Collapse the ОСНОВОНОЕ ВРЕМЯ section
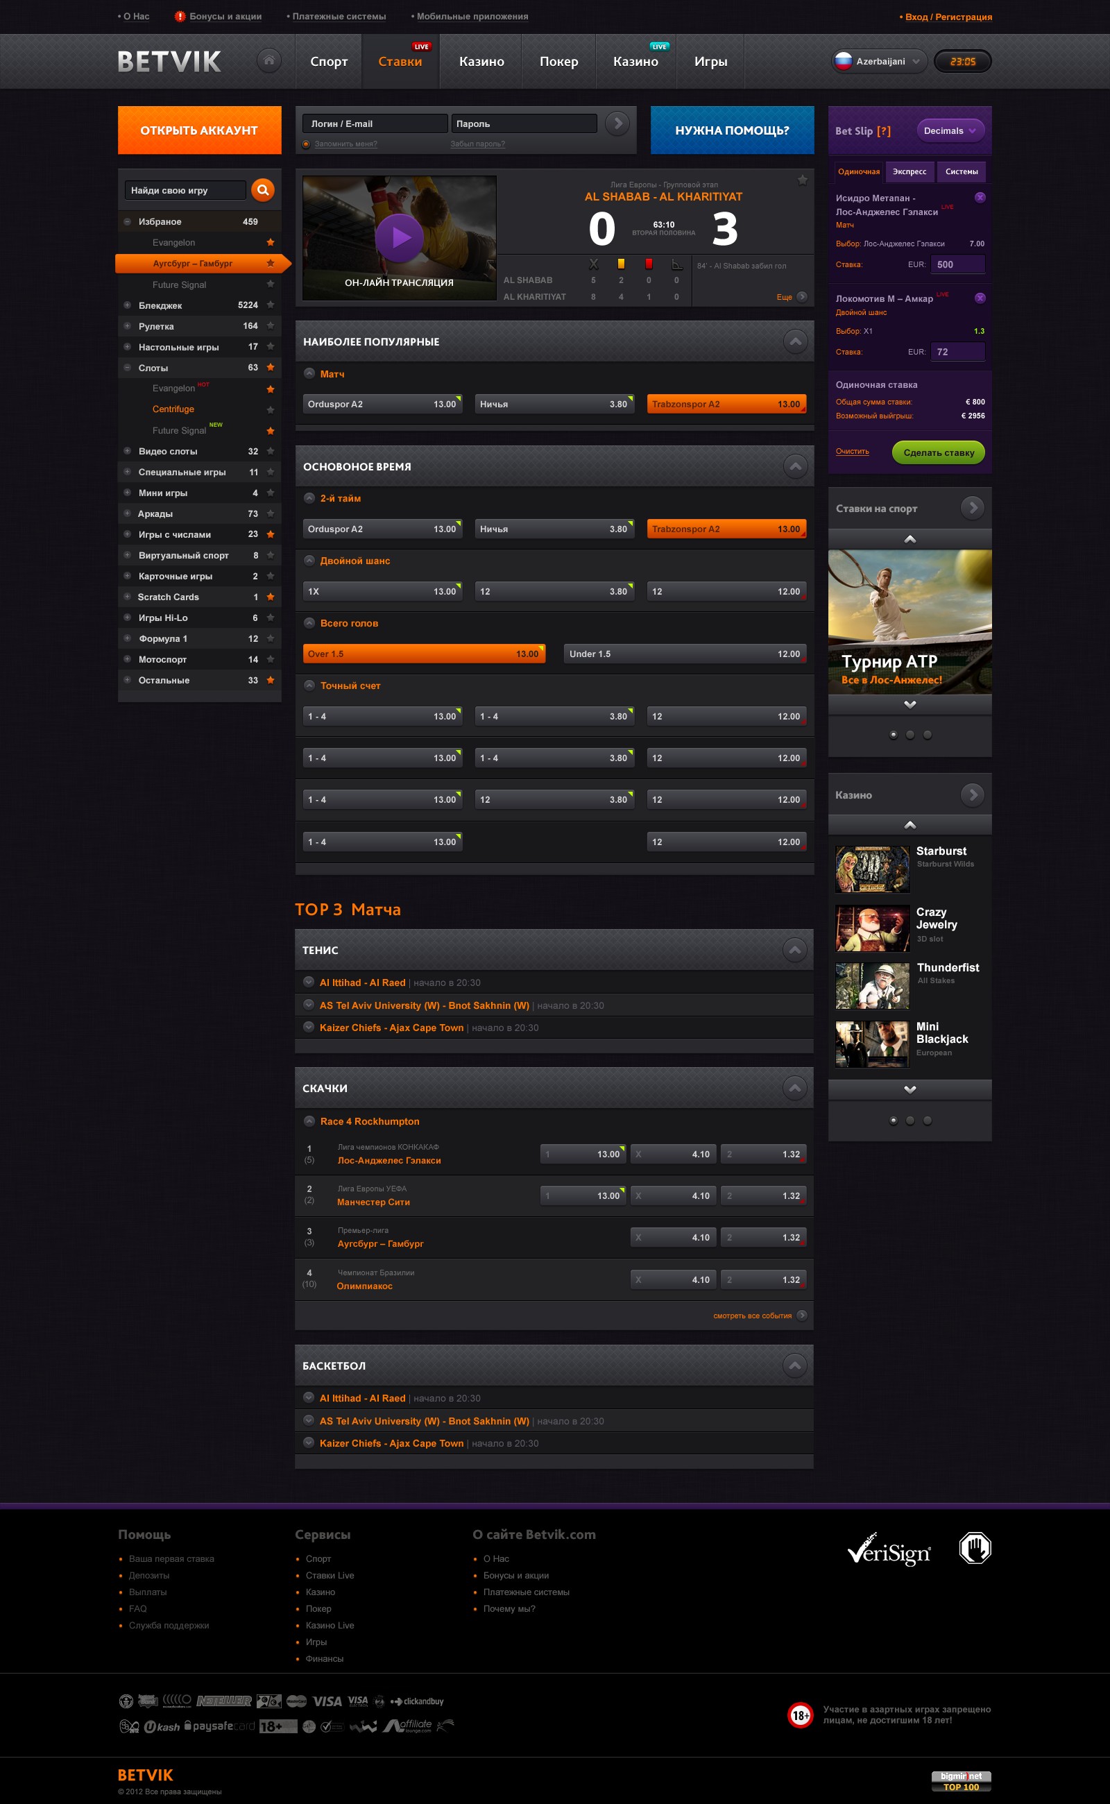 pos(795,466)
